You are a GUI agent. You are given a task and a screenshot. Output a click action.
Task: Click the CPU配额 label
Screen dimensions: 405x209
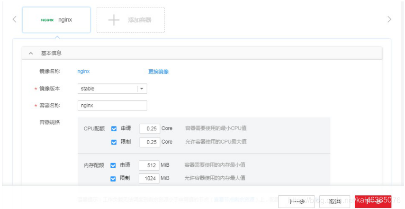pos(94,128)
